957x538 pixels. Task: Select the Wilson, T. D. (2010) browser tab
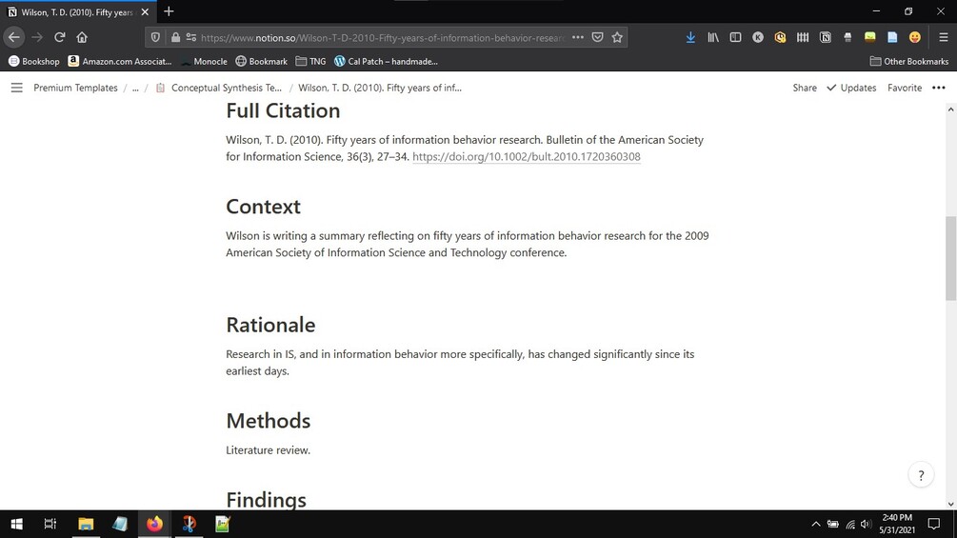pos(78,12)
